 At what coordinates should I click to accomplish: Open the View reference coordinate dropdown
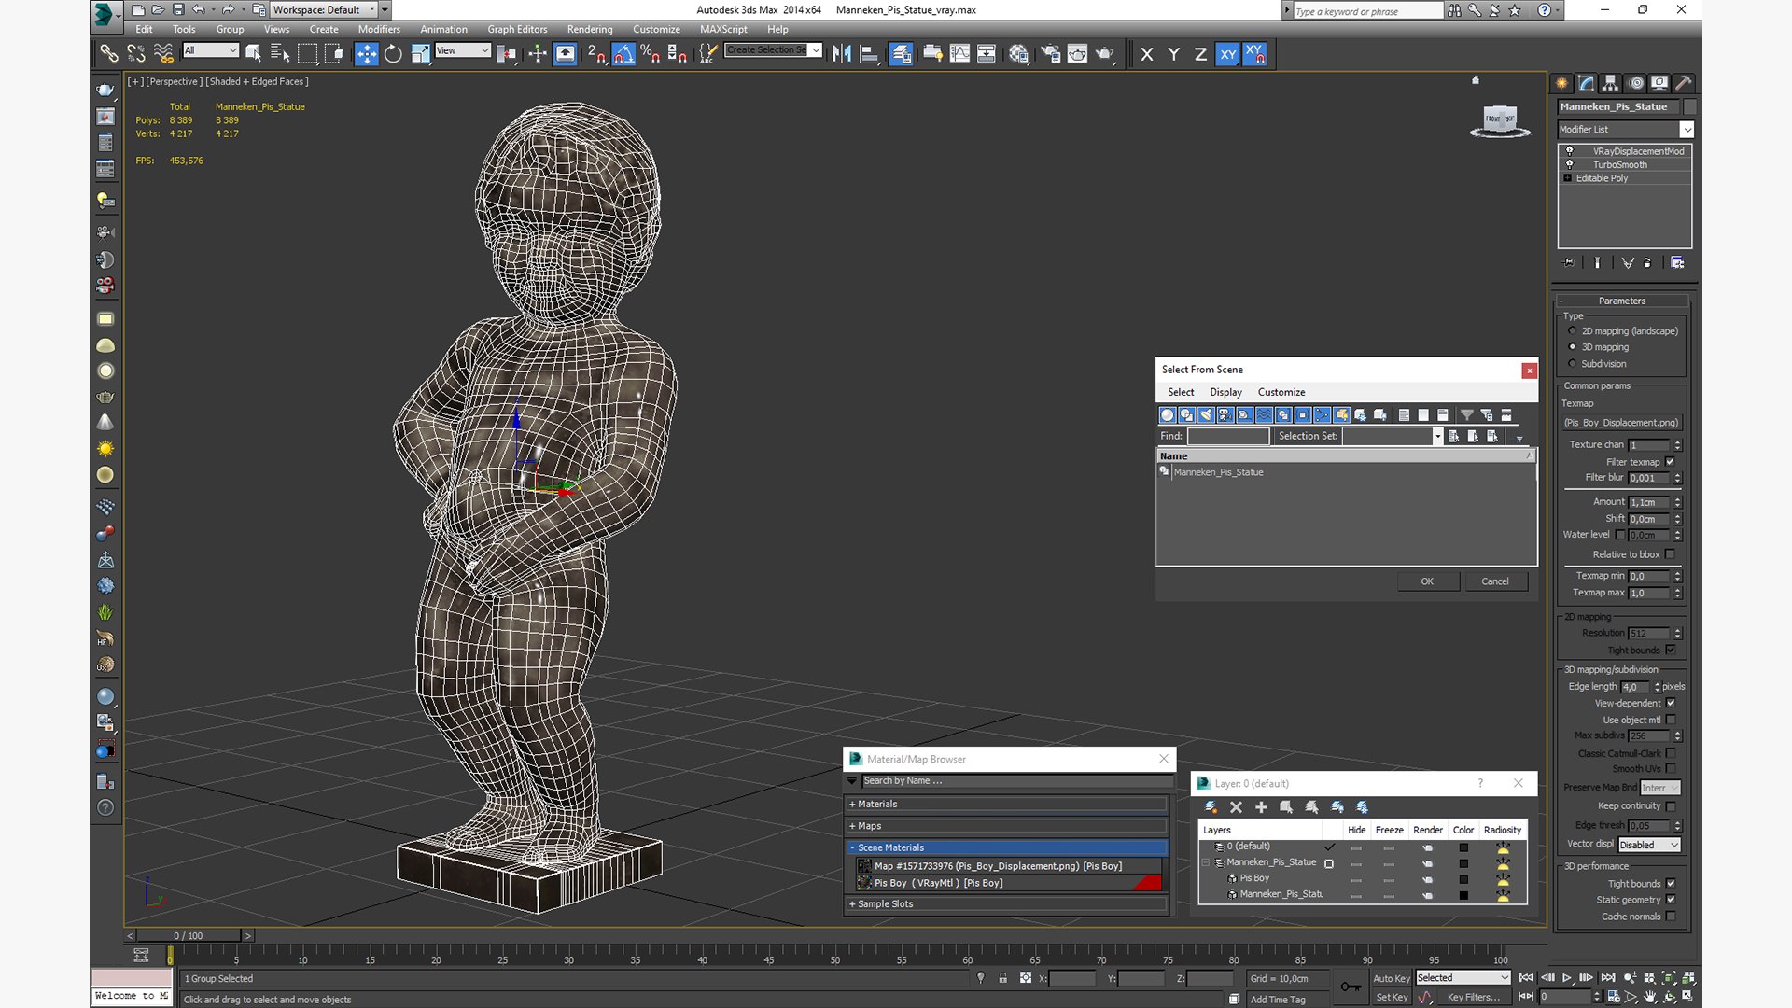coord(463,50)
